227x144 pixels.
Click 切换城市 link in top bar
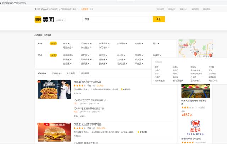pos(44,9)
